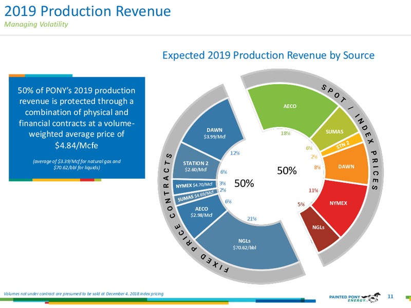
Task: Click the 21% NGLs percentage label
Action: click(x=252, y=219)
